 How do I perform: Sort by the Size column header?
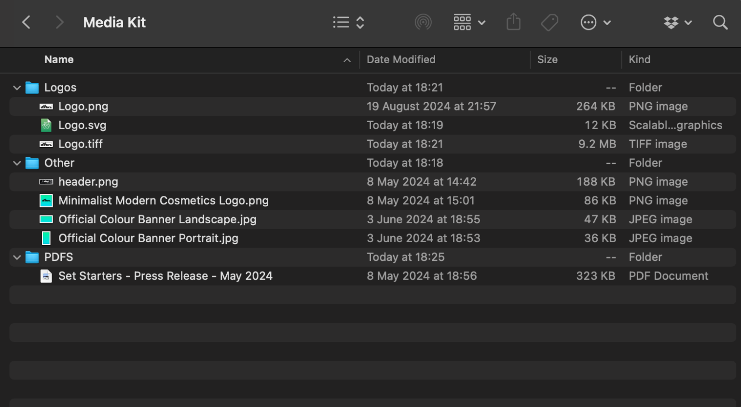pos(548,59)
